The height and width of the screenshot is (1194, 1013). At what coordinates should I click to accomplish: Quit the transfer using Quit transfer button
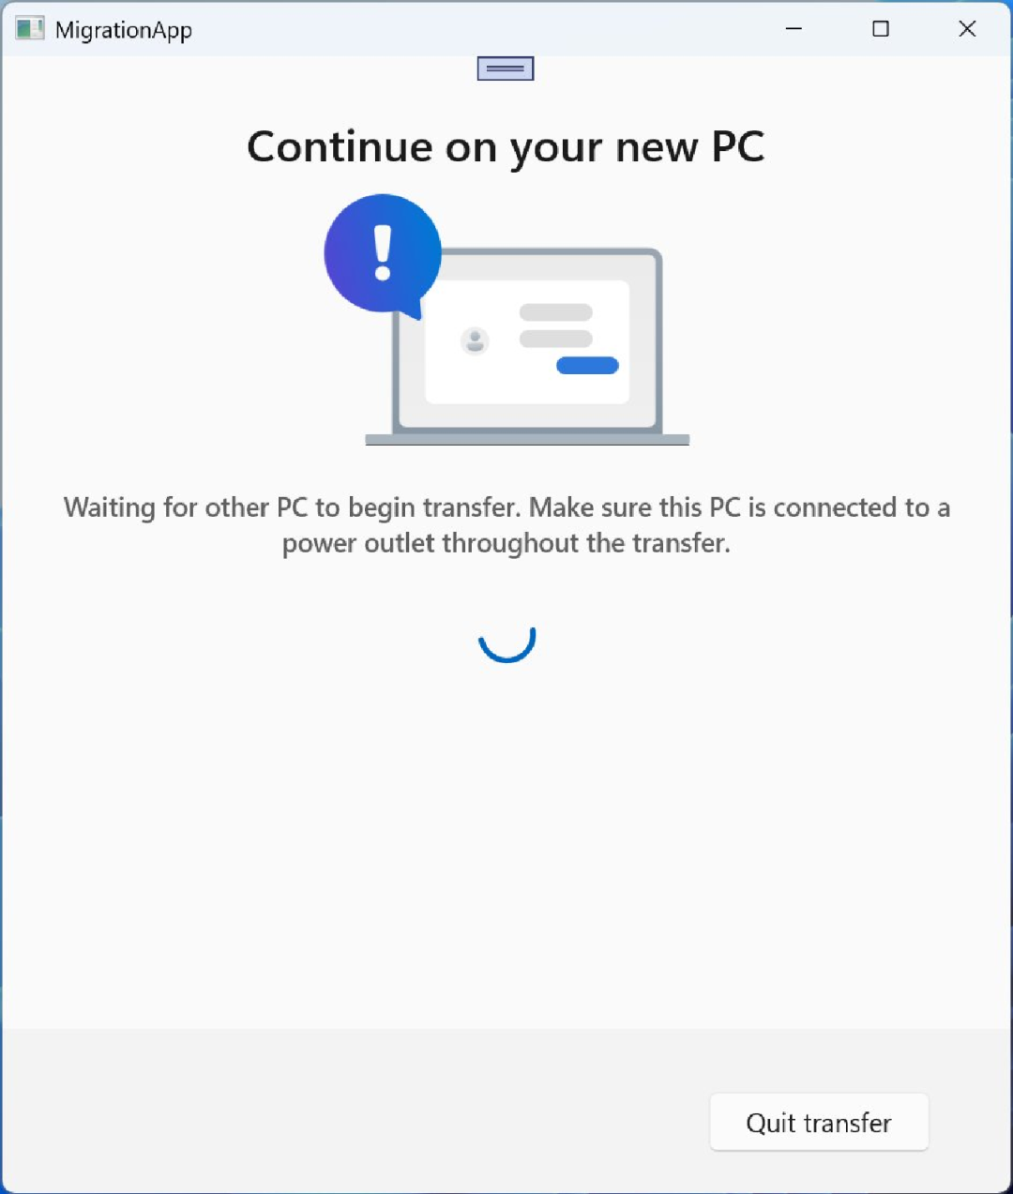[819, 1122]
